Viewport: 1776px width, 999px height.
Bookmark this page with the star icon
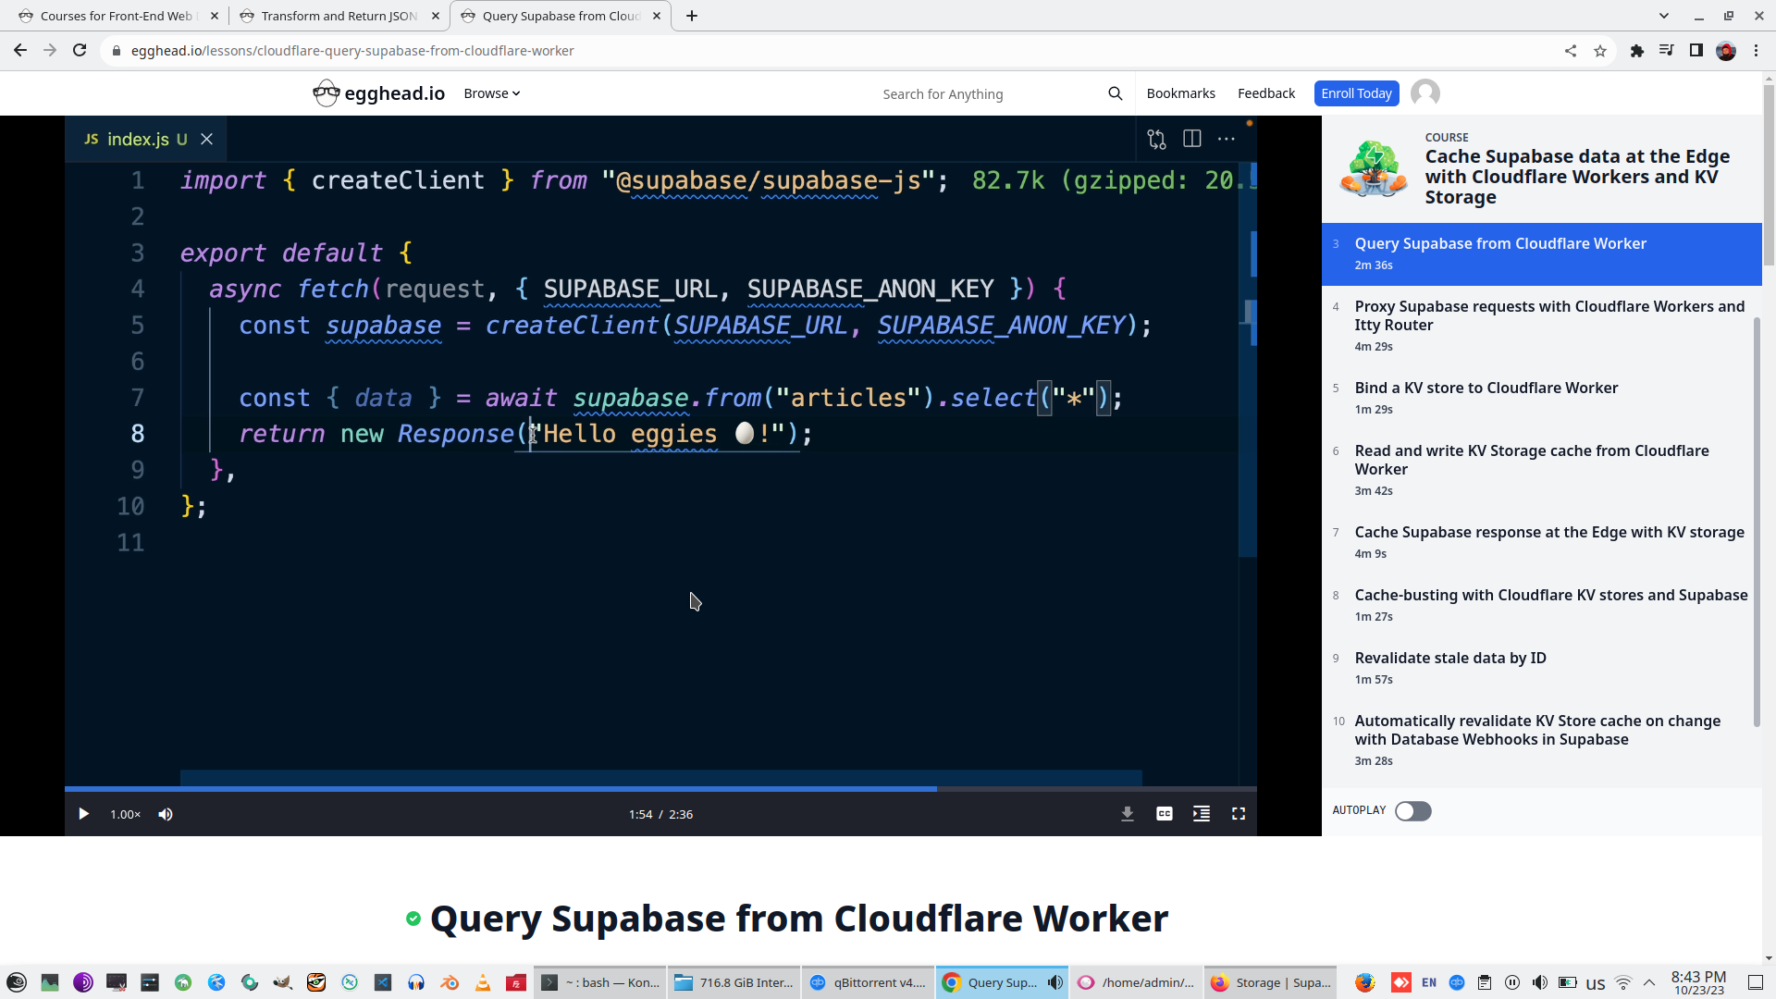(x=1600, y=51)
